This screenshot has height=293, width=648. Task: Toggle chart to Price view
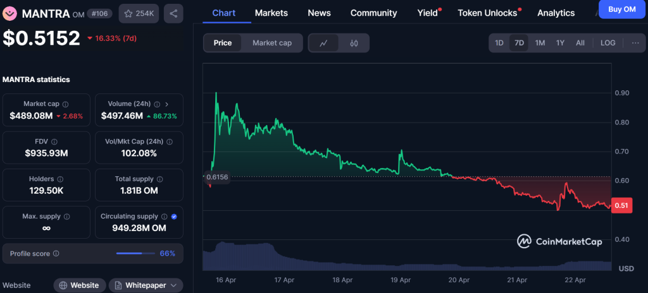223,43
